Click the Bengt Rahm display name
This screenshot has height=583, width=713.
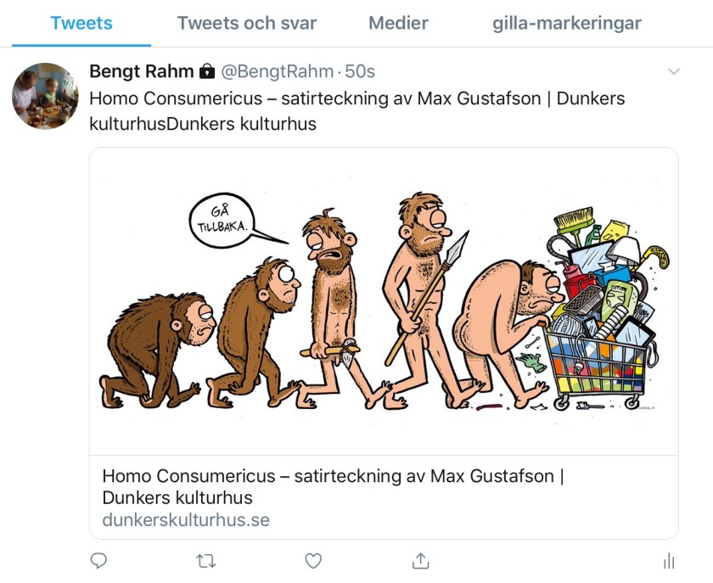coord(142,71)
